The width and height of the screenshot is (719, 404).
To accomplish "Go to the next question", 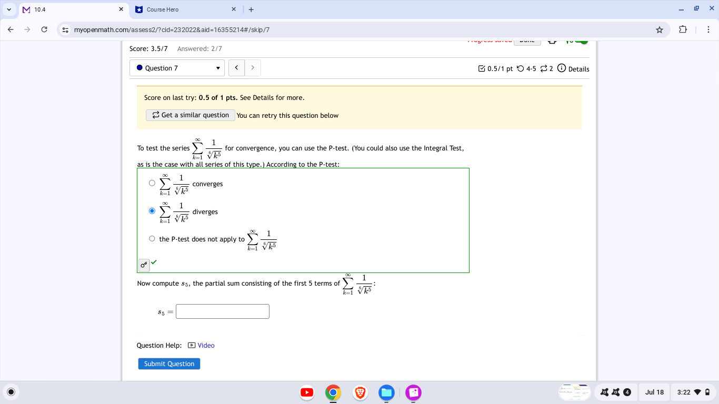I will [253, 68].
